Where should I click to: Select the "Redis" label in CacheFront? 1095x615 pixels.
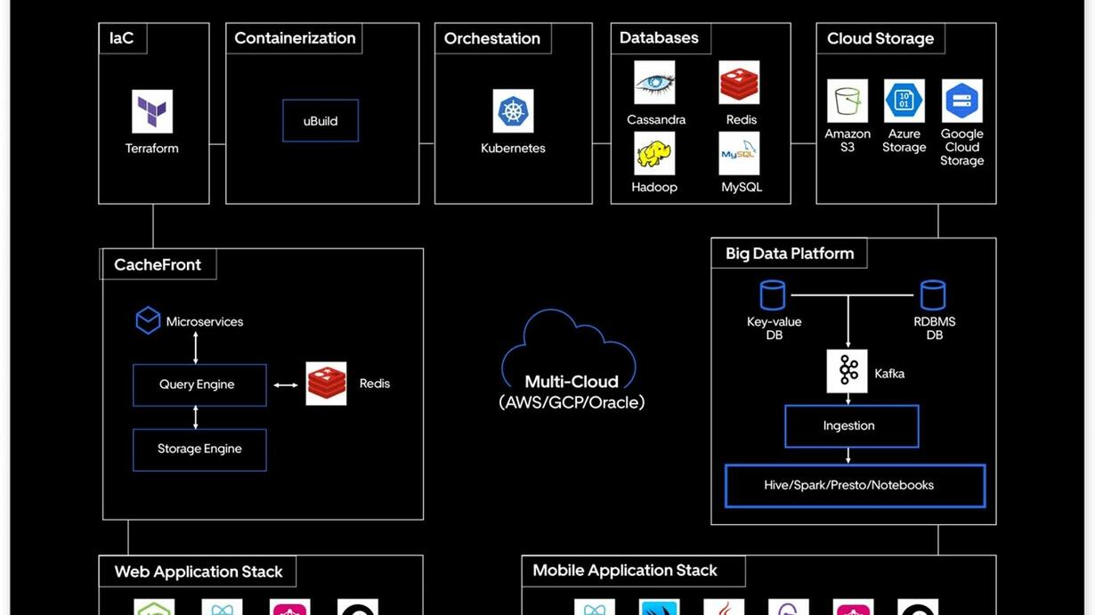(375, 384)
